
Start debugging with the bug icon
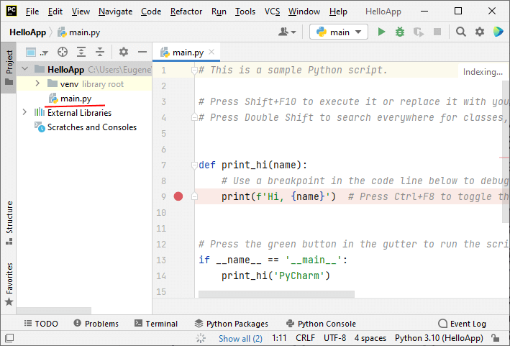point(400,32)
